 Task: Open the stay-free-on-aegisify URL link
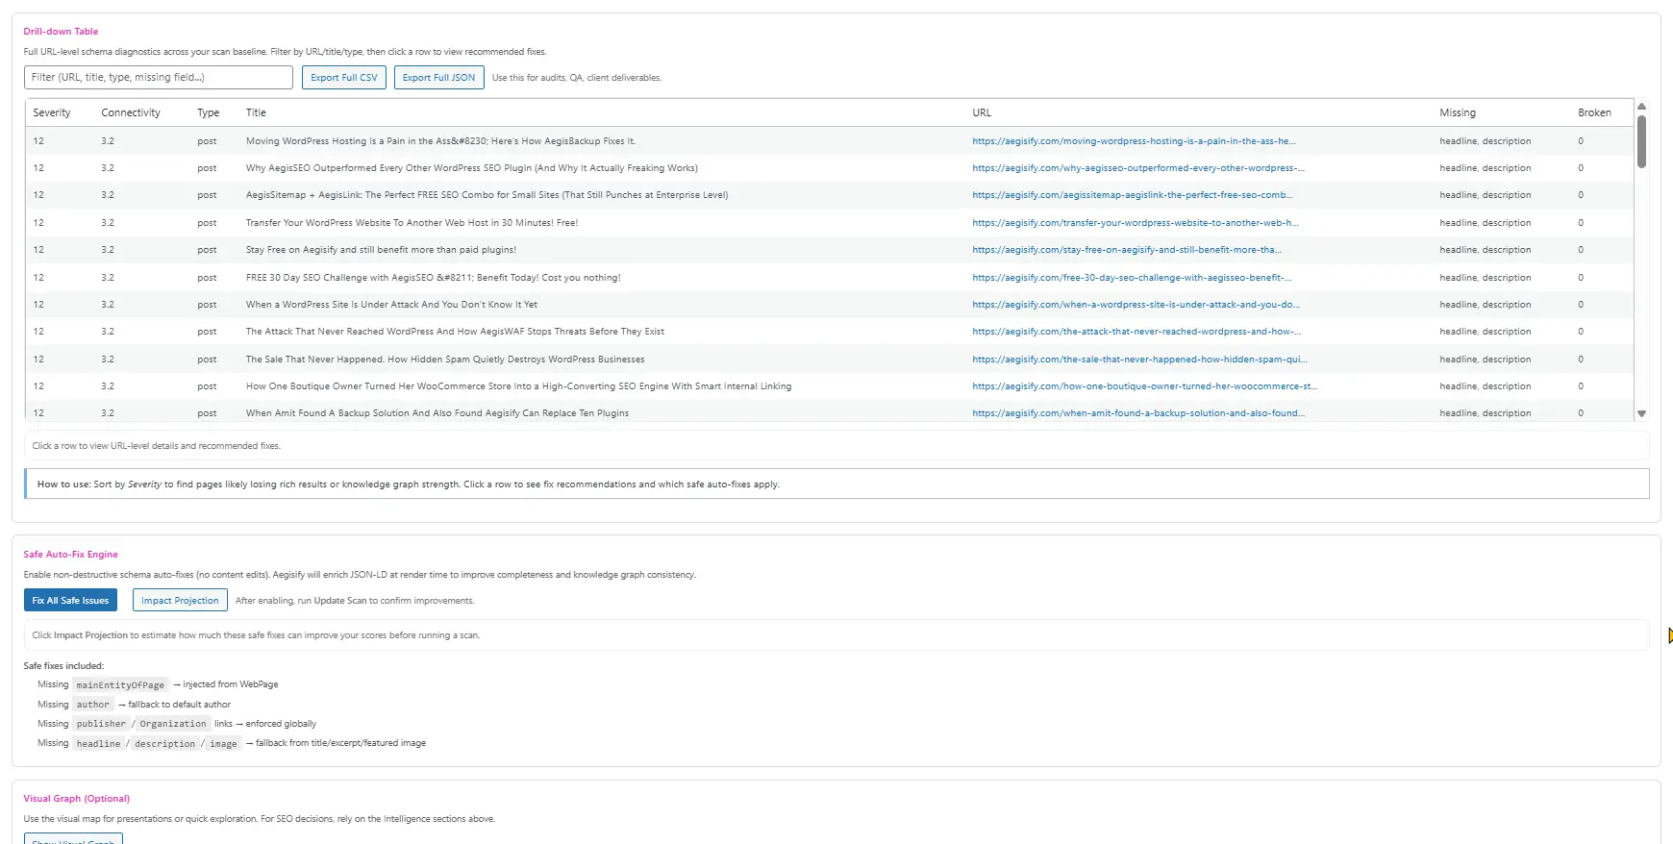[x=1127, y=249]
